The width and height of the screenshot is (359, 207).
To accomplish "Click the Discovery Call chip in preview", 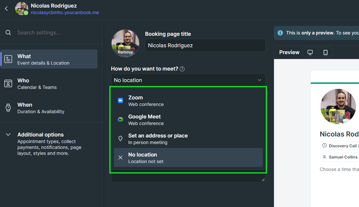I will point(341,146).
